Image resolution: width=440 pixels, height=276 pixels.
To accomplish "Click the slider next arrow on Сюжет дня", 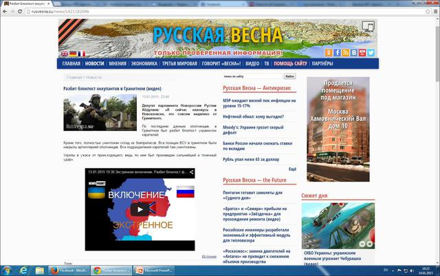I will coord(370,244).
